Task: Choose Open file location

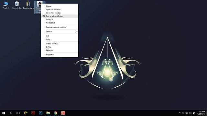Action: (59, 9)
